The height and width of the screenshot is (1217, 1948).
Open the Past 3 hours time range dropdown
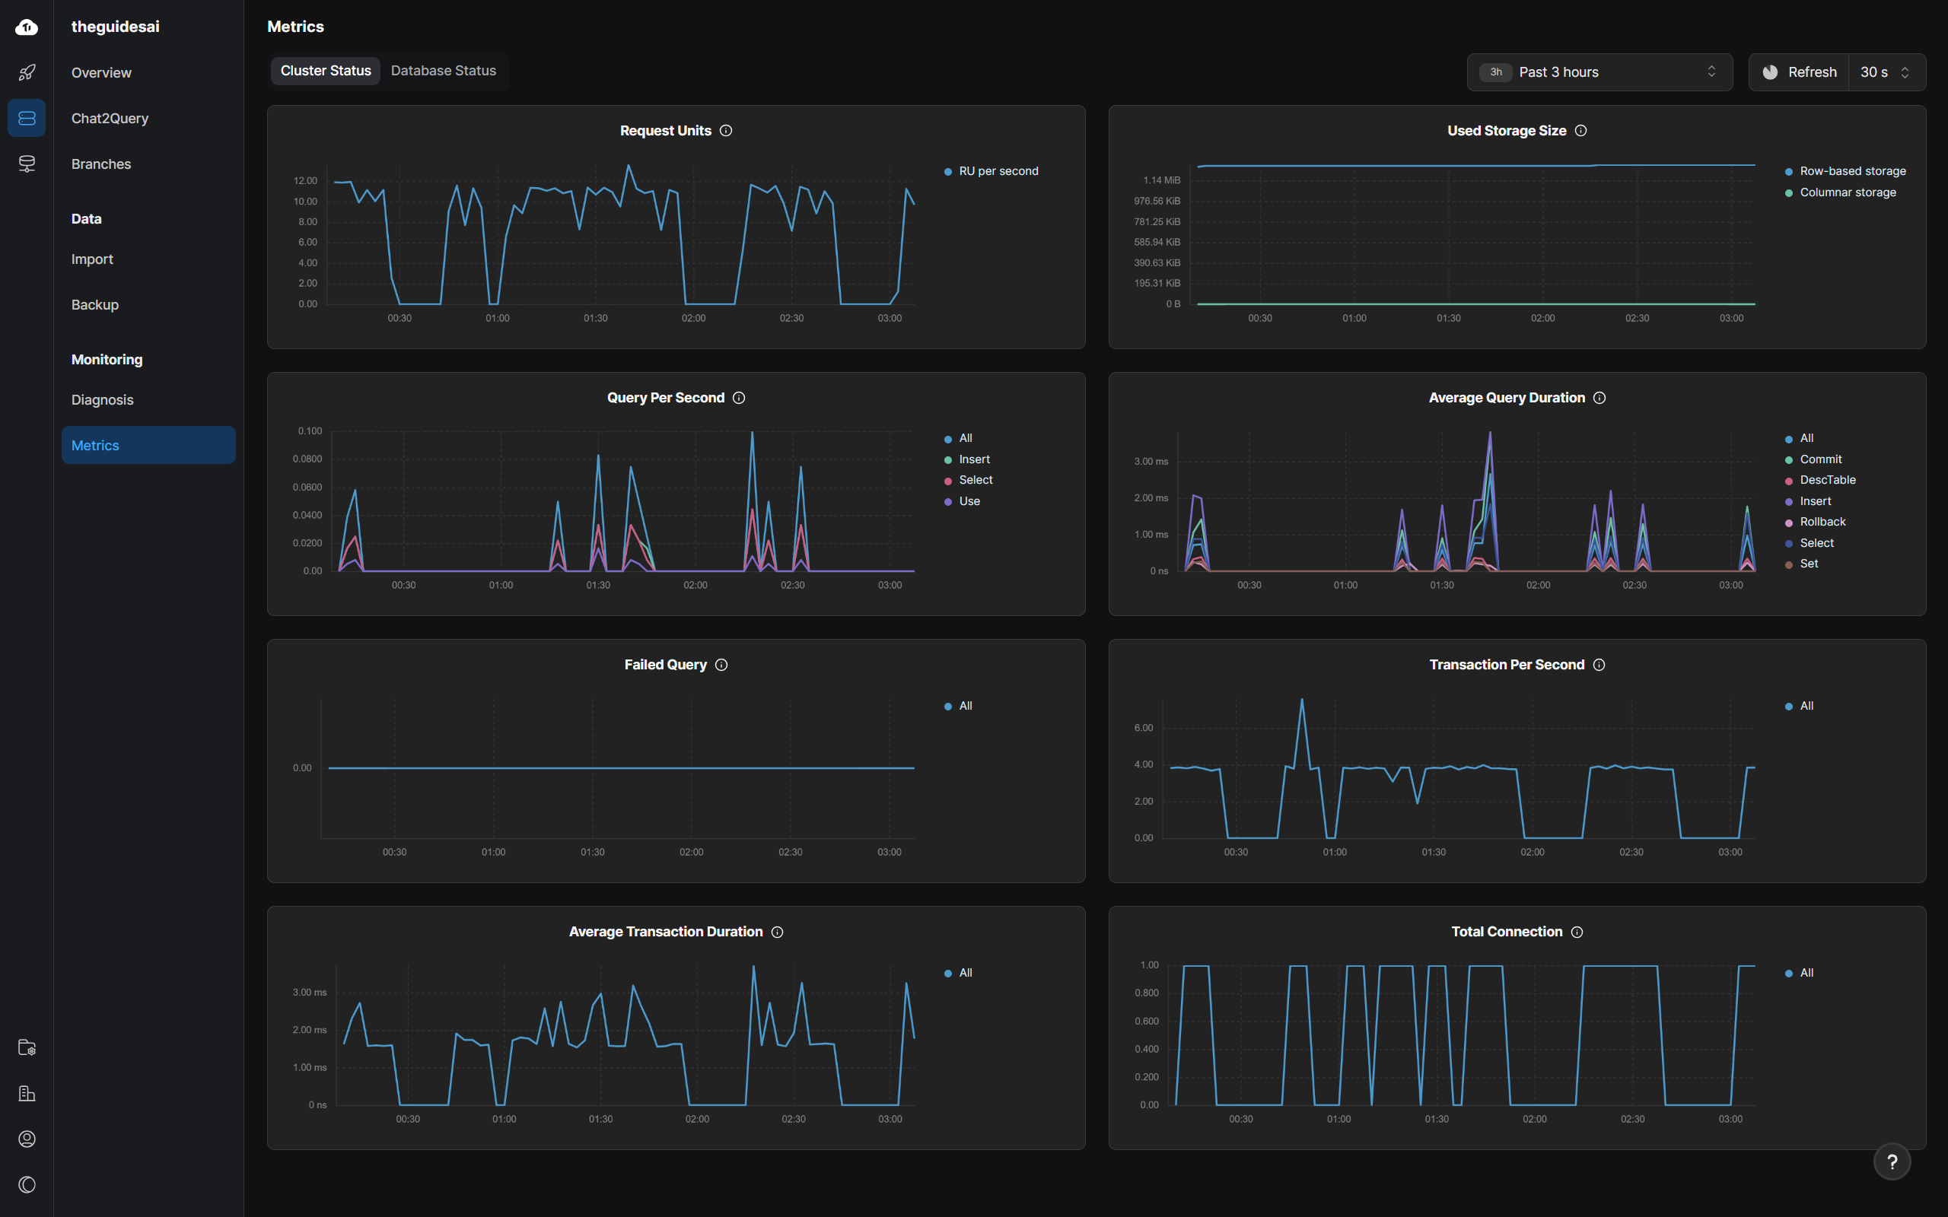(x=1599, y=72)
